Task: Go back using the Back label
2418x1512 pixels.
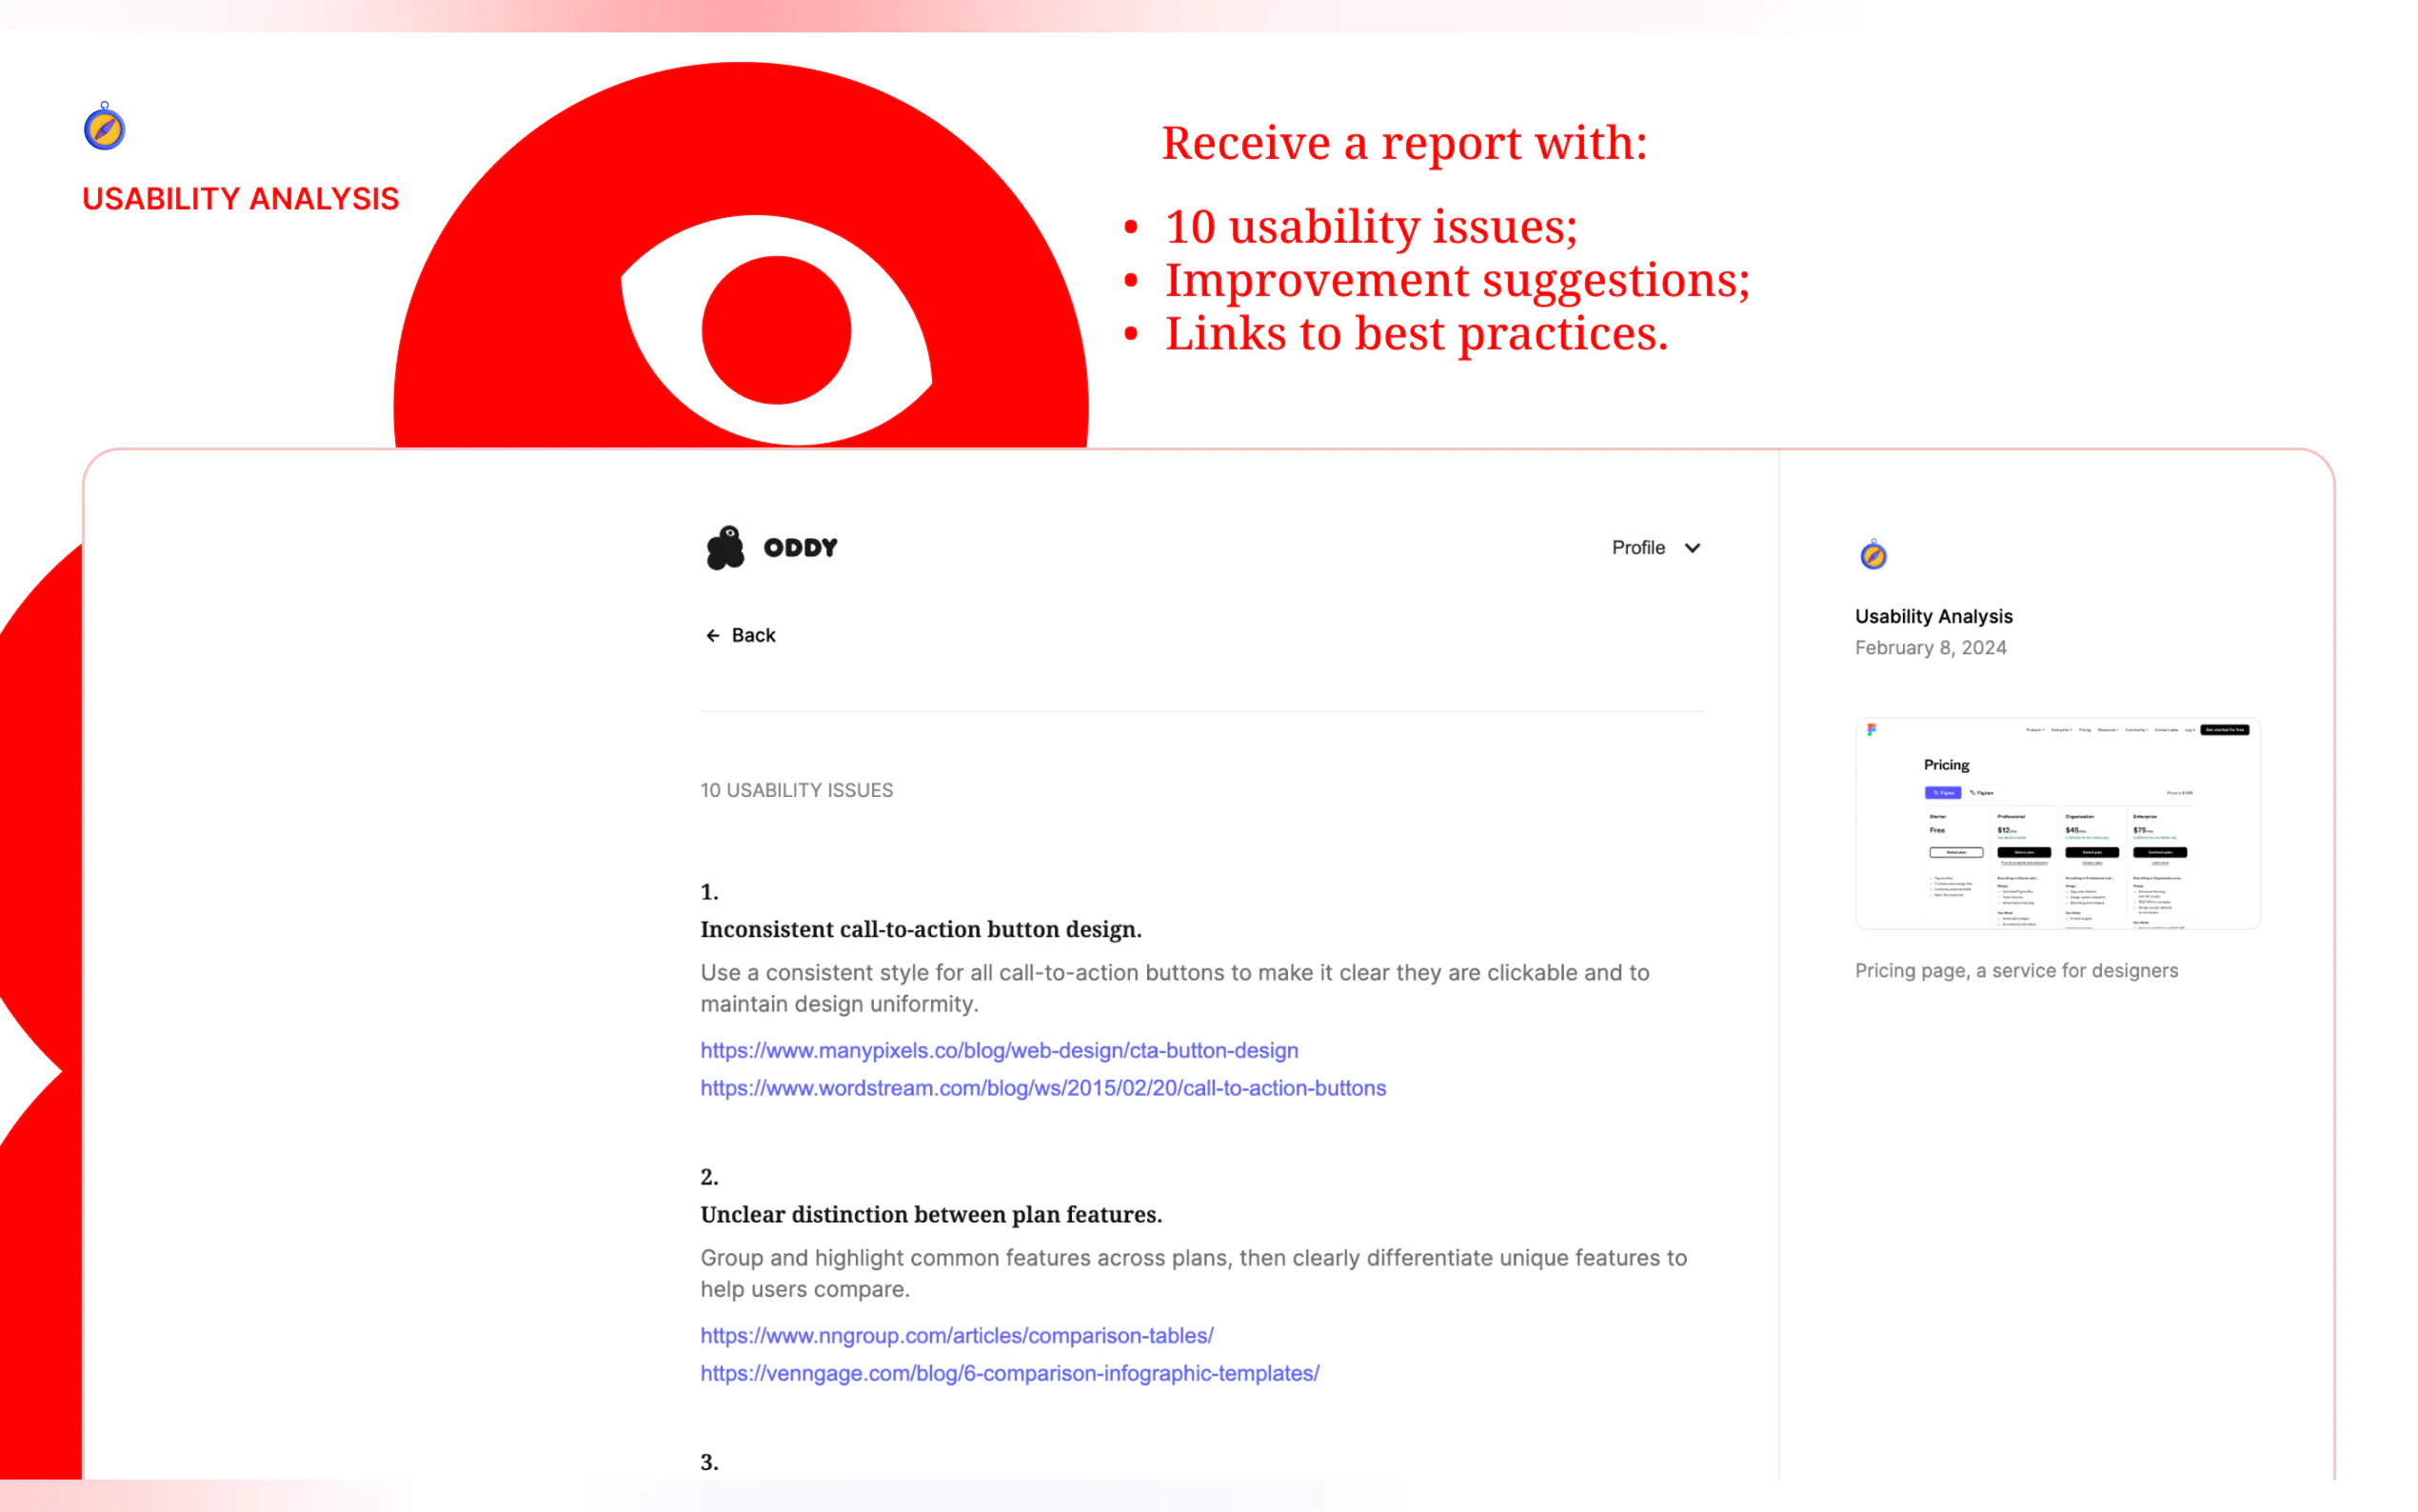Action: coord(753,636)
